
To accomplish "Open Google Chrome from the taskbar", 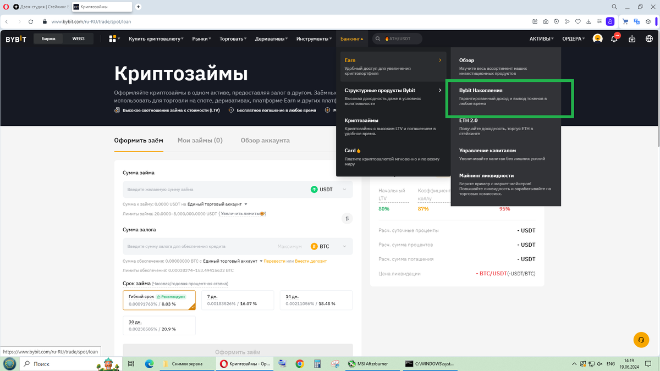I will click(x=299, y=363).
